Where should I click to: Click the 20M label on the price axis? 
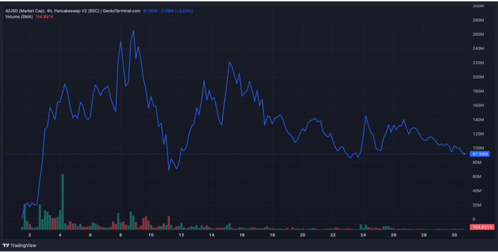pos(478,205)
